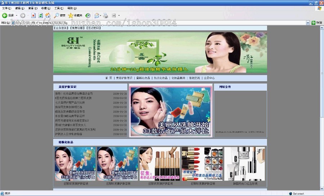The width and height of the screenshot is (324, 196).
Task: Open 化妆品查询 in the navigation bar
Action: click(178, 78)
